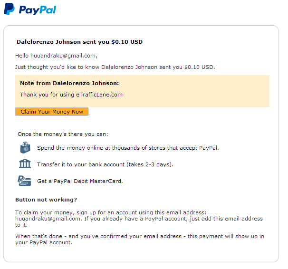Viewport: 288px width, 269px height.
Task: Select 'Spend the money online' line
Action: point(128,148)
